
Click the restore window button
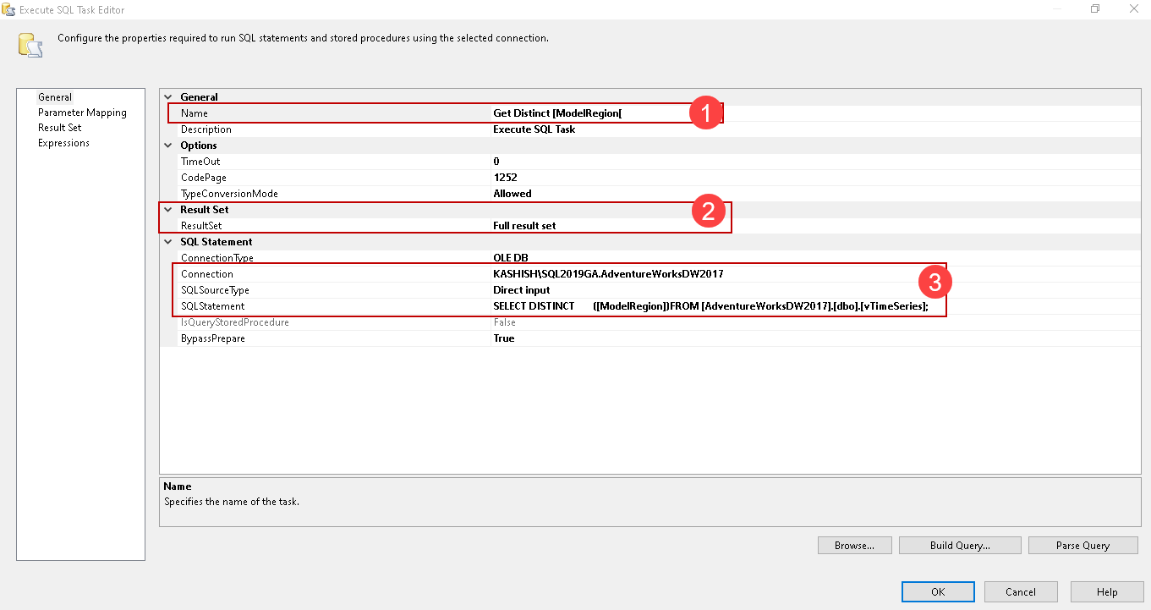[1095, 9]
